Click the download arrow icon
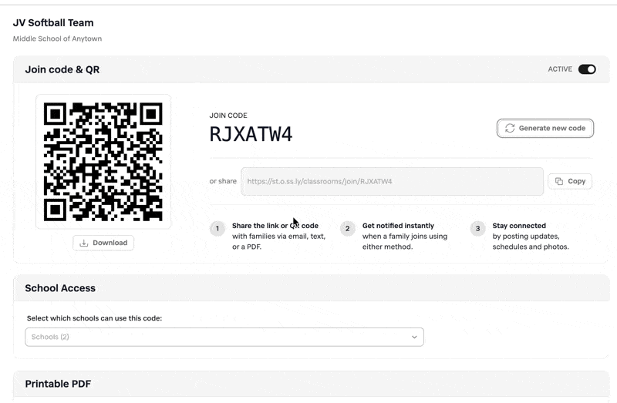This screenshot has width=617, height=403. (x=84, y=243)
